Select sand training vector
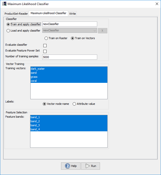The image size is (161, 175). [69, 73]
